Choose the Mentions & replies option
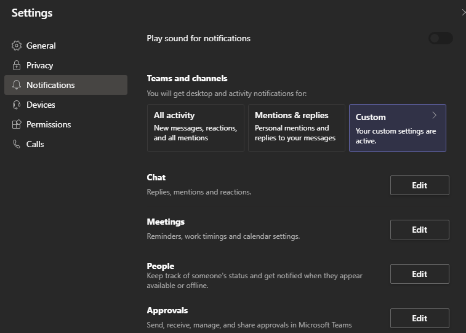 296,127
